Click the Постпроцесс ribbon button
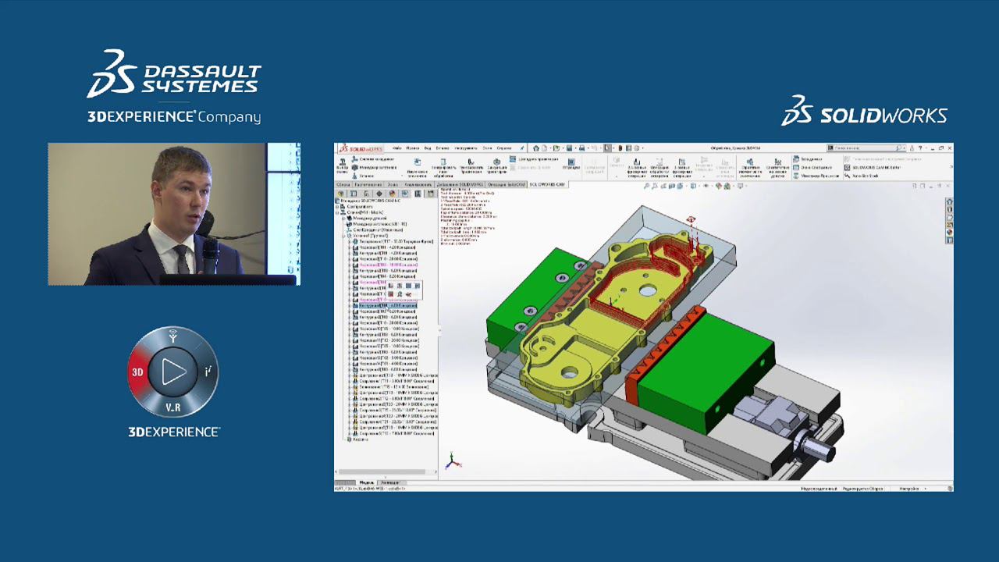 pyautogui.click(x=571, y=165)
